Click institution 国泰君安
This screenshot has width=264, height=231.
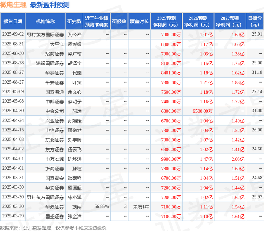(54, 178)
